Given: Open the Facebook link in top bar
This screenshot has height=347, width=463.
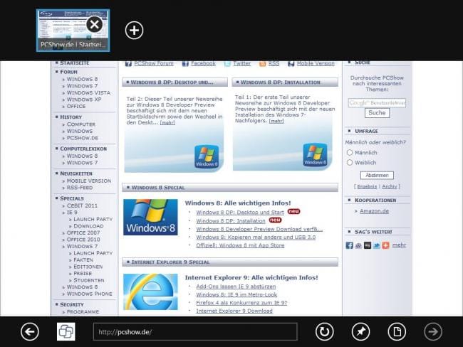Looking at the screenshot, I should 203,63.
